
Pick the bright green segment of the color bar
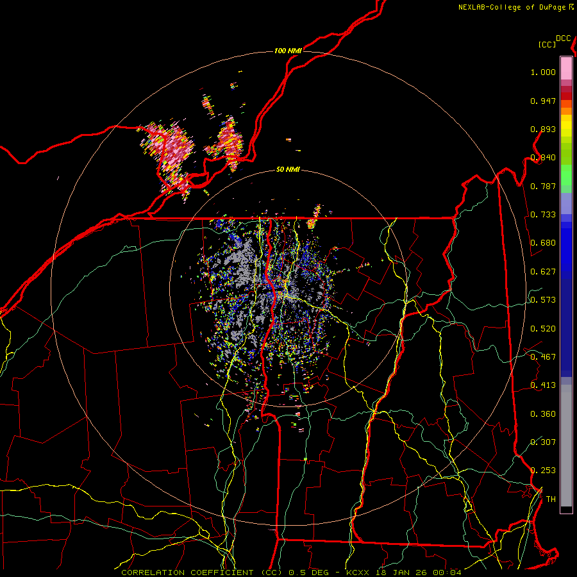pyautogui.click(x=566, y=175)
